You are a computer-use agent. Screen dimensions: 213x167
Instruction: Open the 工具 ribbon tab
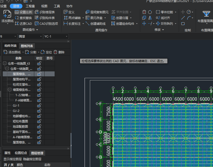(57, 6)
